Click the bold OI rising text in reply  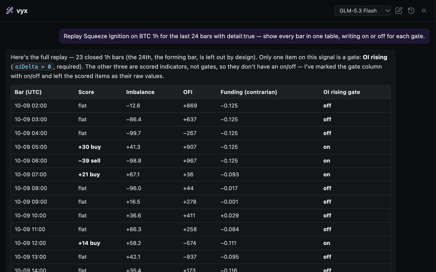375,57
